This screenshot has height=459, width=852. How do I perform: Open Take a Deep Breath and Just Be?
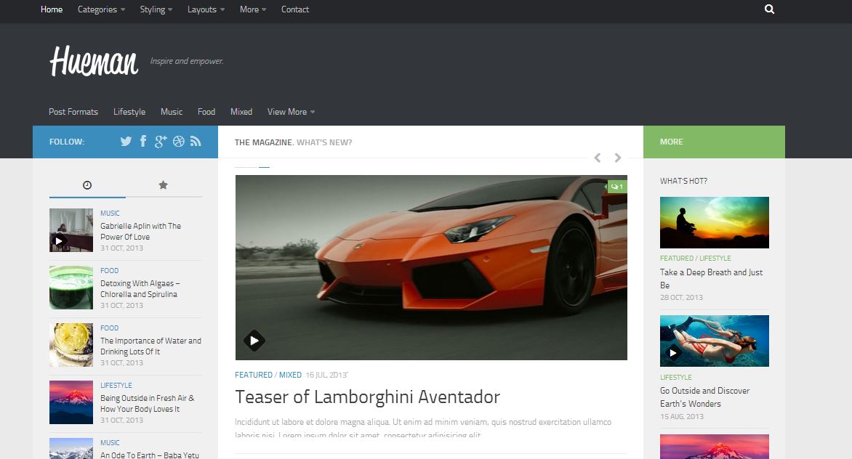711,278
